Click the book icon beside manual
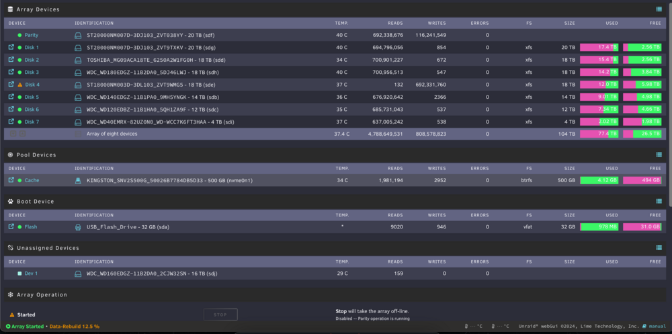 (x=644, y=327)
